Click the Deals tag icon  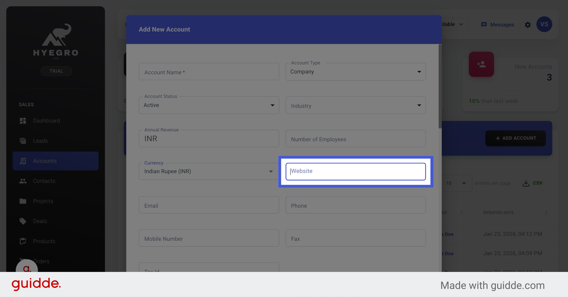tap(23, 221)
